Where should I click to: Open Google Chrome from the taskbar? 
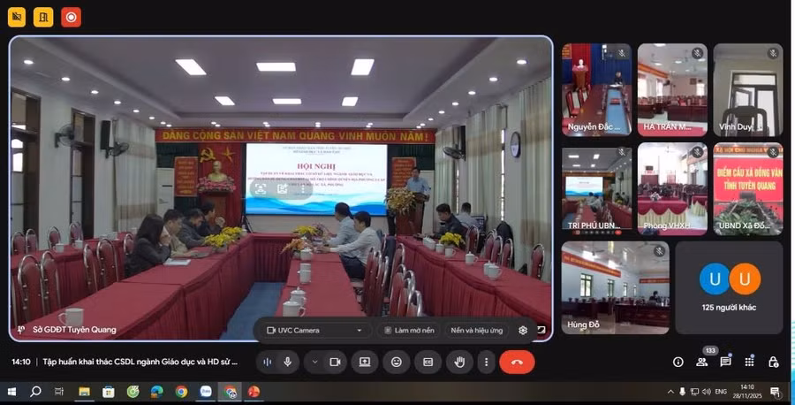click(x=181, y=391)
